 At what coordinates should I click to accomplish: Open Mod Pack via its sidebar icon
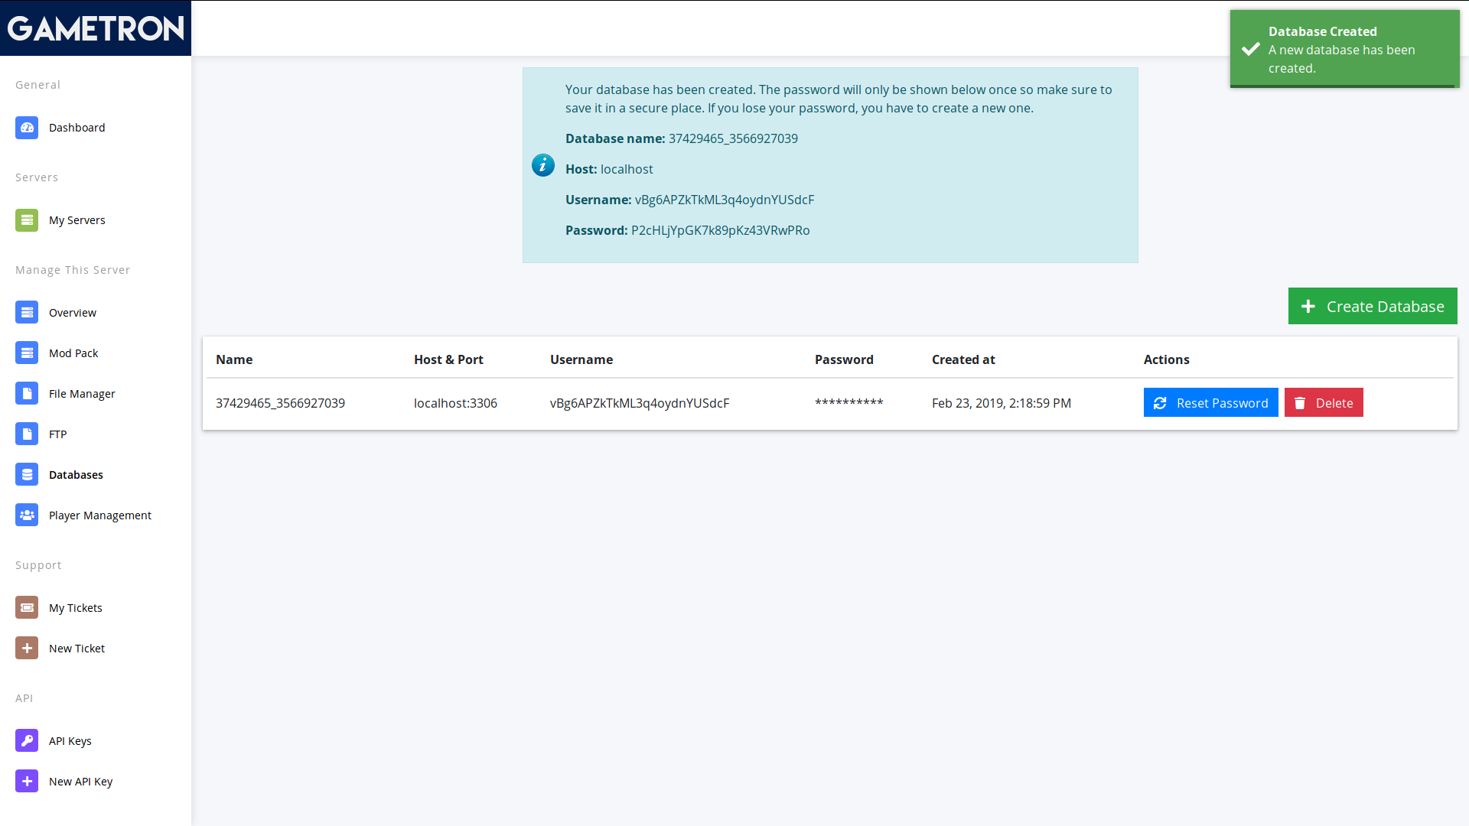(x=27, y=353)
